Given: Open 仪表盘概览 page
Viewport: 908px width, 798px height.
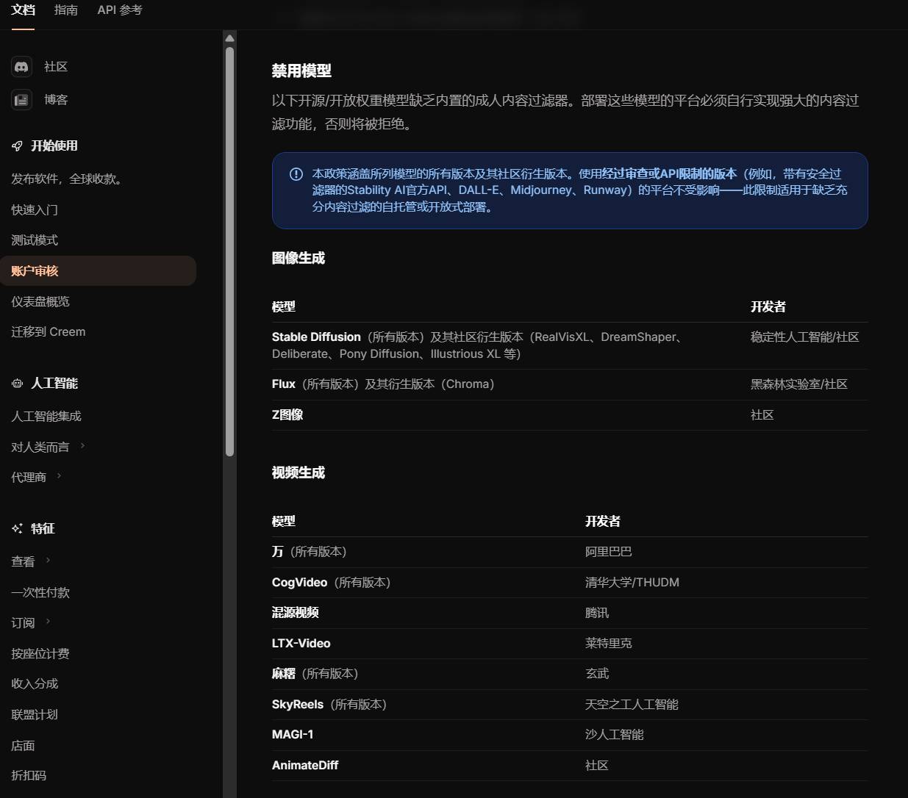Looking at the screenshot, I should click(40, 301).
